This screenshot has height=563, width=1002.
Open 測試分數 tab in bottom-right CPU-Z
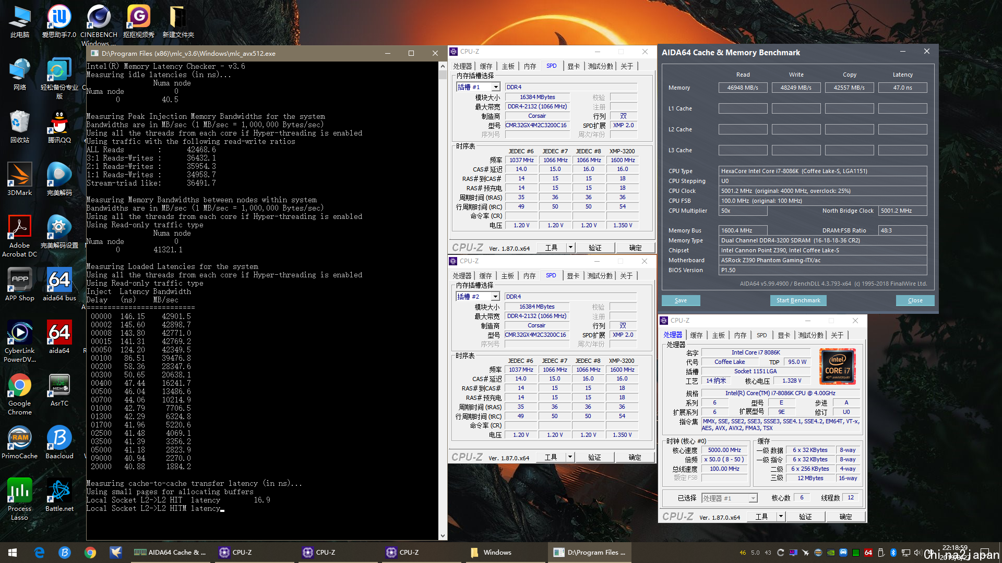tap(810, 335)
